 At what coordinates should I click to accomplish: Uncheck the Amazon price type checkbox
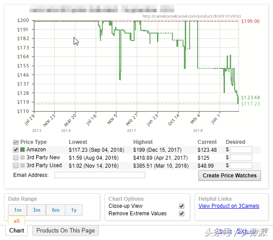(16, 150)
